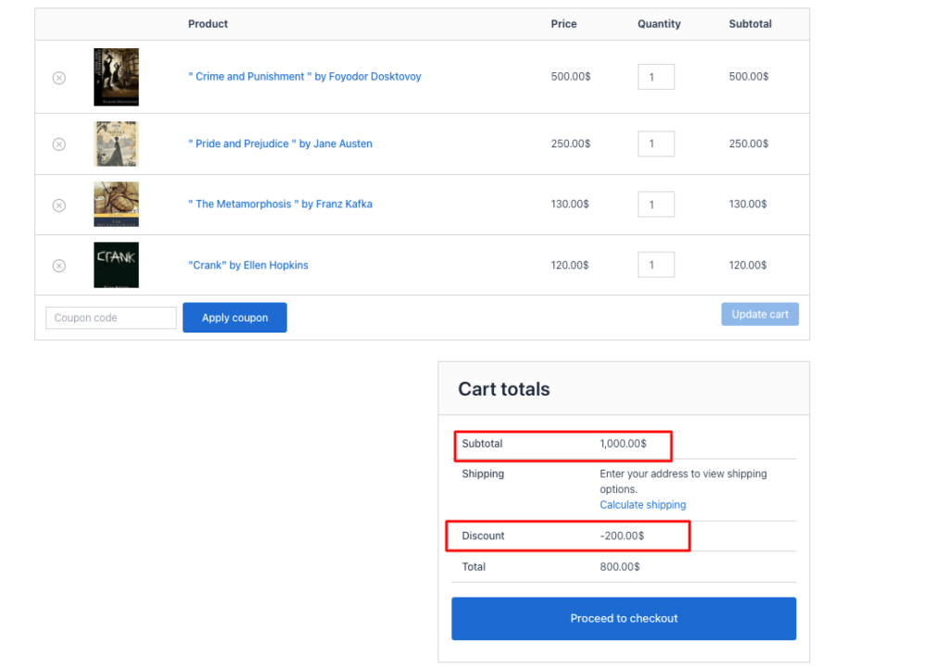Open Crime and Punishment cover thumbnail

[x=116, y=77]
